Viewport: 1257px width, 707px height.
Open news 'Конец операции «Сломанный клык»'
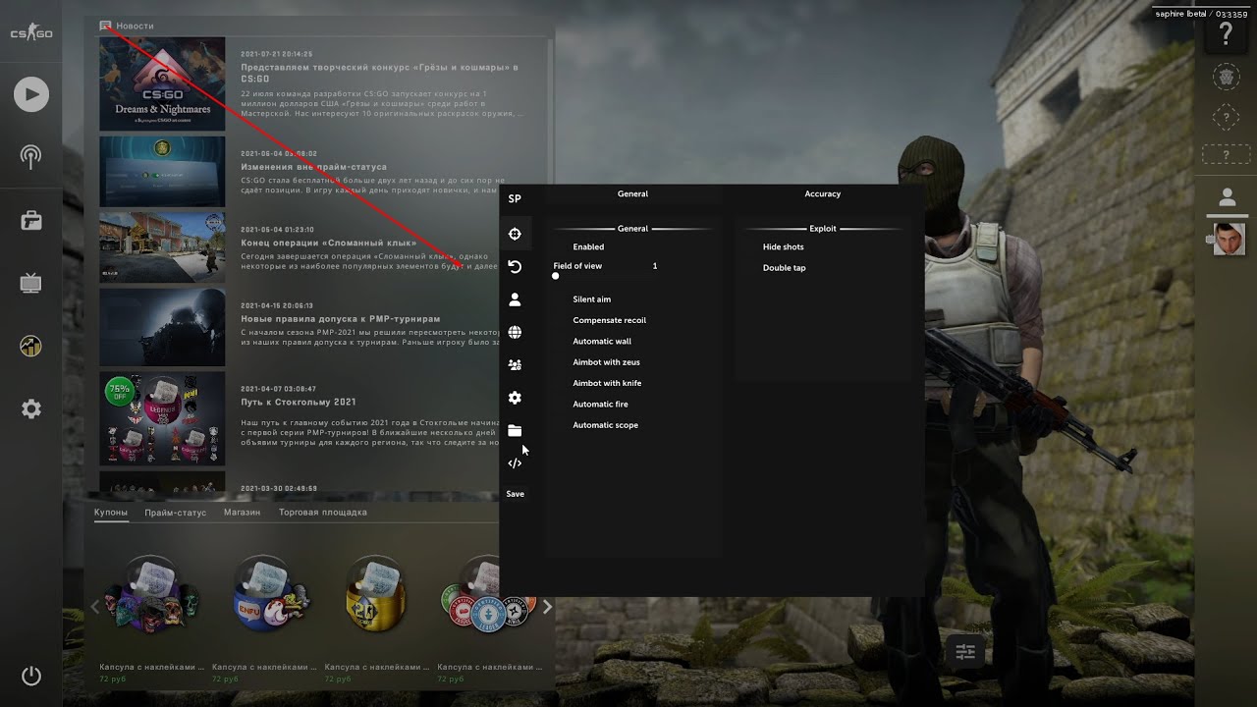pyautogui.click(x=327, y=243)
